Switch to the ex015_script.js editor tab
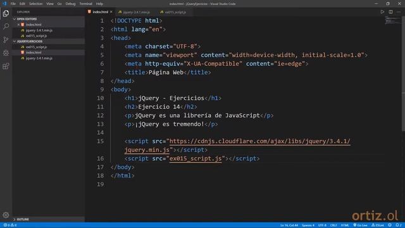The image size is (405, 228). pyautogui.click(x=173, y=12)
